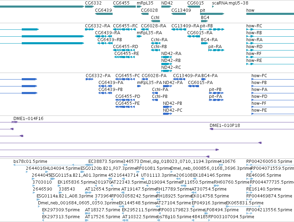Open protein BG4-PA

[x=209, y=76]
